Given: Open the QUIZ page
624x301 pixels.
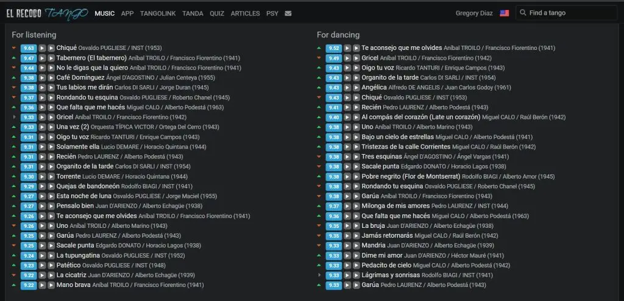Looking at the screenshot, I should (217, 13).
